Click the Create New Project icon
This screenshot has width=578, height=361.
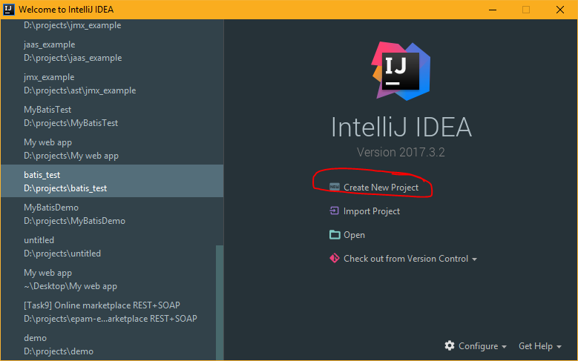point(335,187)
